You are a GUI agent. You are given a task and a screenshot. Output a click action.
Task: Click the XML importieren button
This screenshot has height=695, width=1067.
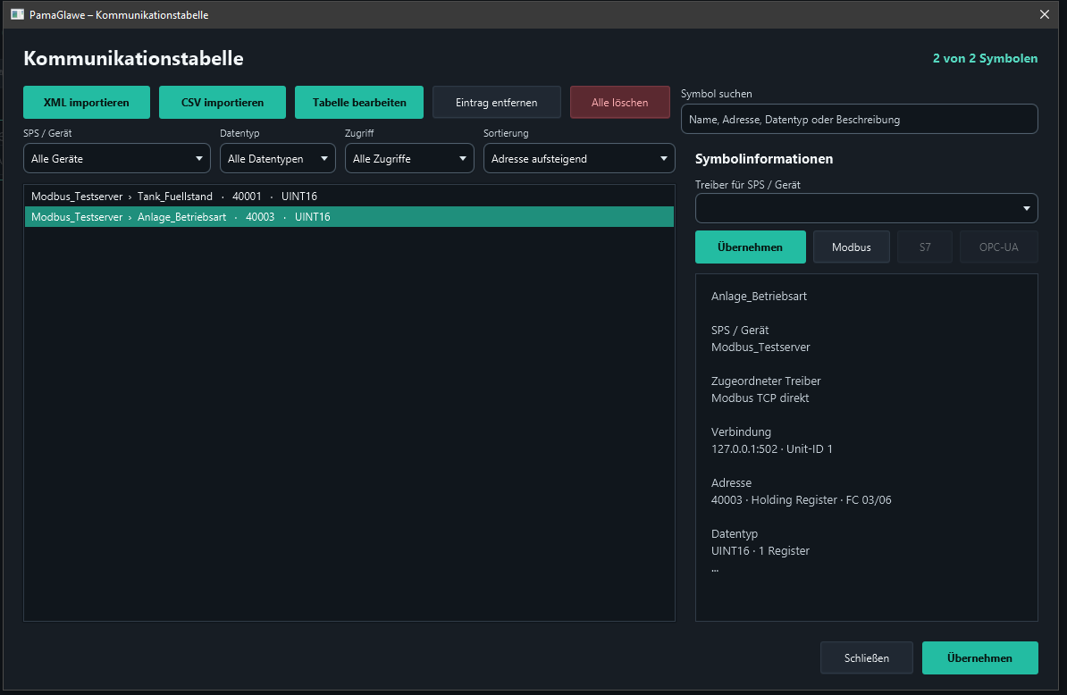87,103
